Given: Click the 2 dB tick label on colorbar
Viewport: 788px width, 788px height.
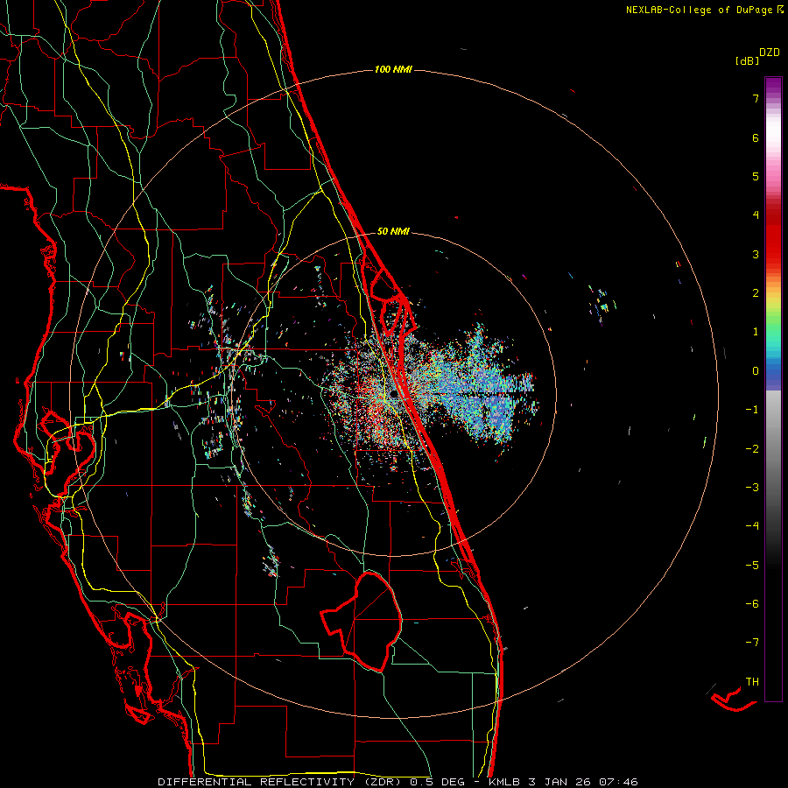Looking at the screenshot, I should coord(756,293).
